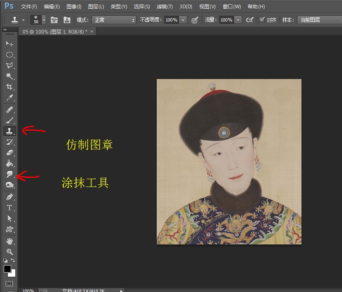Screen dimensions: 342x292
Task: Reset default foreground and background colors
Action: pyautogui.click(x=5, y=260)
